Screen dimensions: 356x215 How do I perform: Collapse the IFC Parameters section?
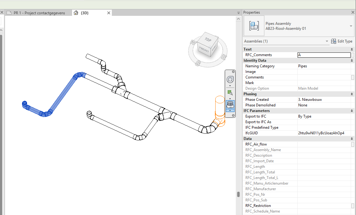pyautogui.click(x=352, y=111)
